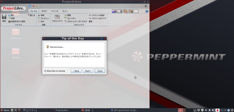The image size is (234, 112).
Task: Open help with the blue question mark
Action: (x=147, y=11)
